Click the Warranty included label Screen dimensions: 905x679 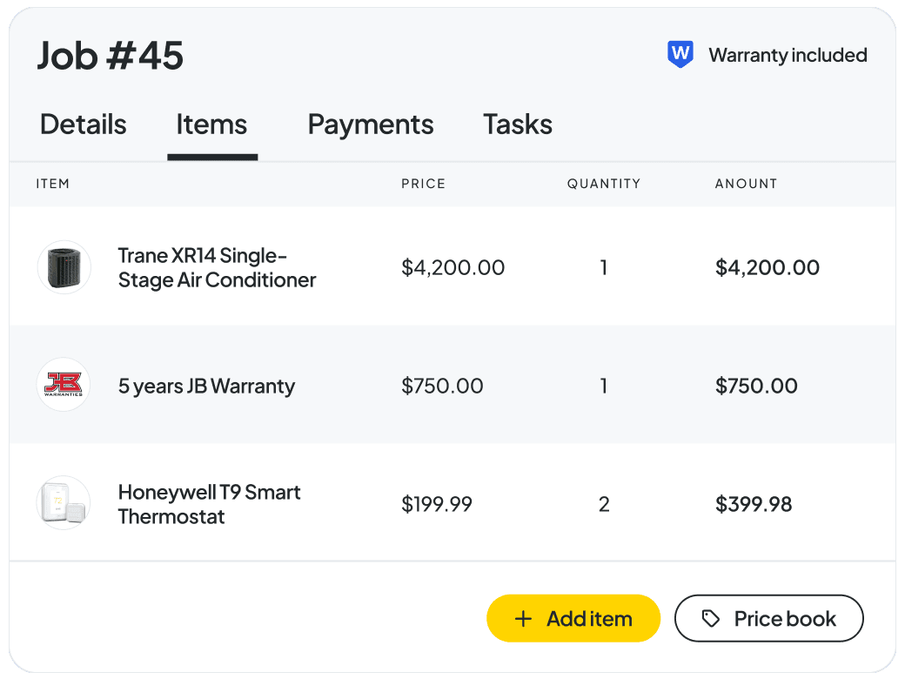click(x=788, y=56)
